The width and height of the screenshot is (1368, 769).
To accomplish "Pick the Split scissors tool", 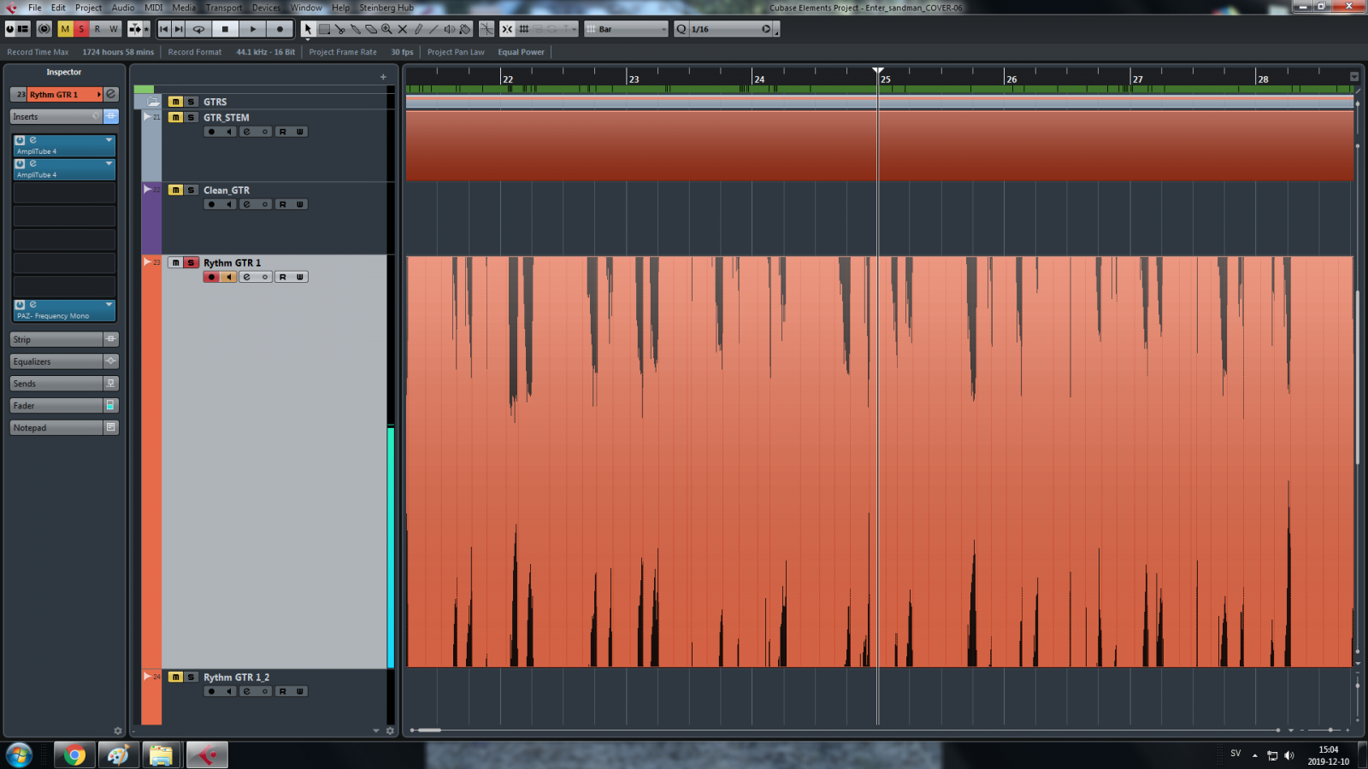I will pyautogui.click(x=339, y=29).
